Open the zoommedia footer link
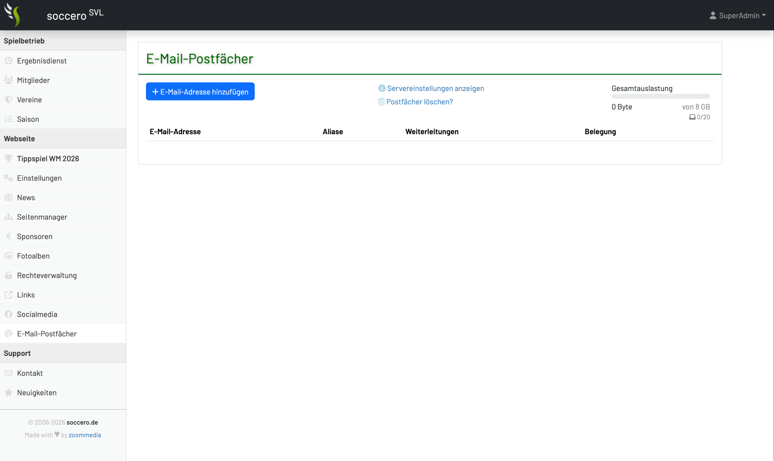This screenshot has height=461, width=774. click(x=85, y=435)
